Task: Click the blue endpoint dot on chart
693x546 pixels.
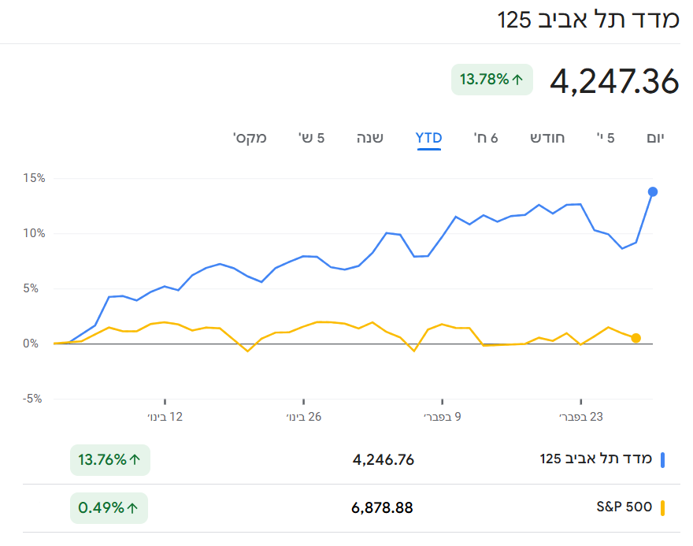Action: 653,191
